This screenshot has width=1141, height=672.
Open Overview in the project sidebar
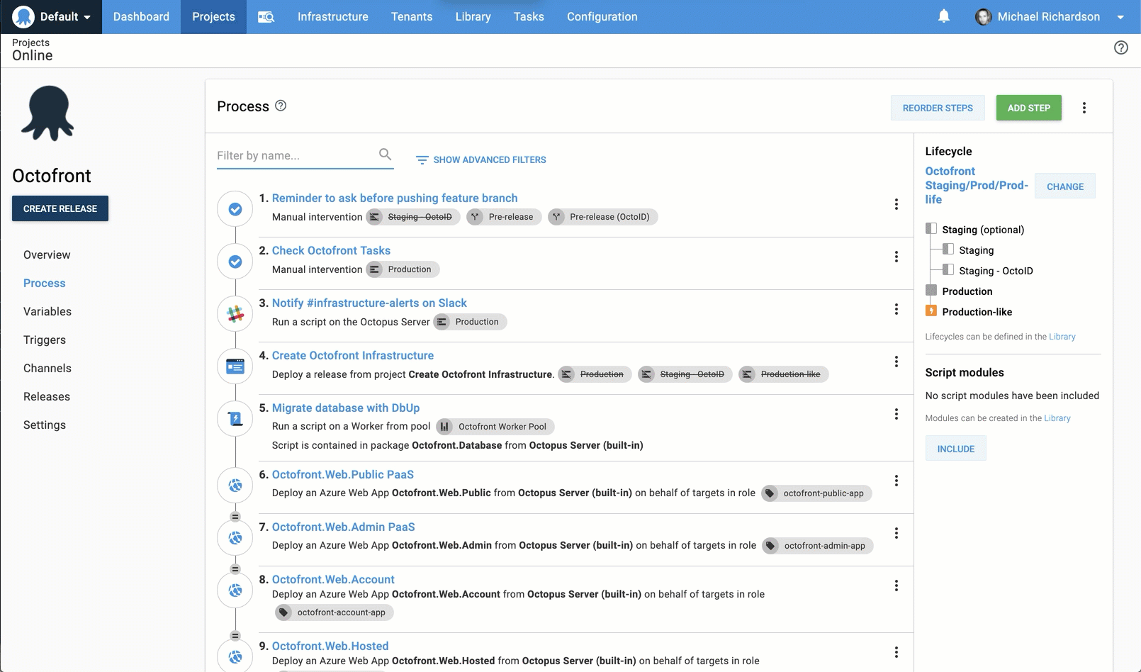pos(47,255)
